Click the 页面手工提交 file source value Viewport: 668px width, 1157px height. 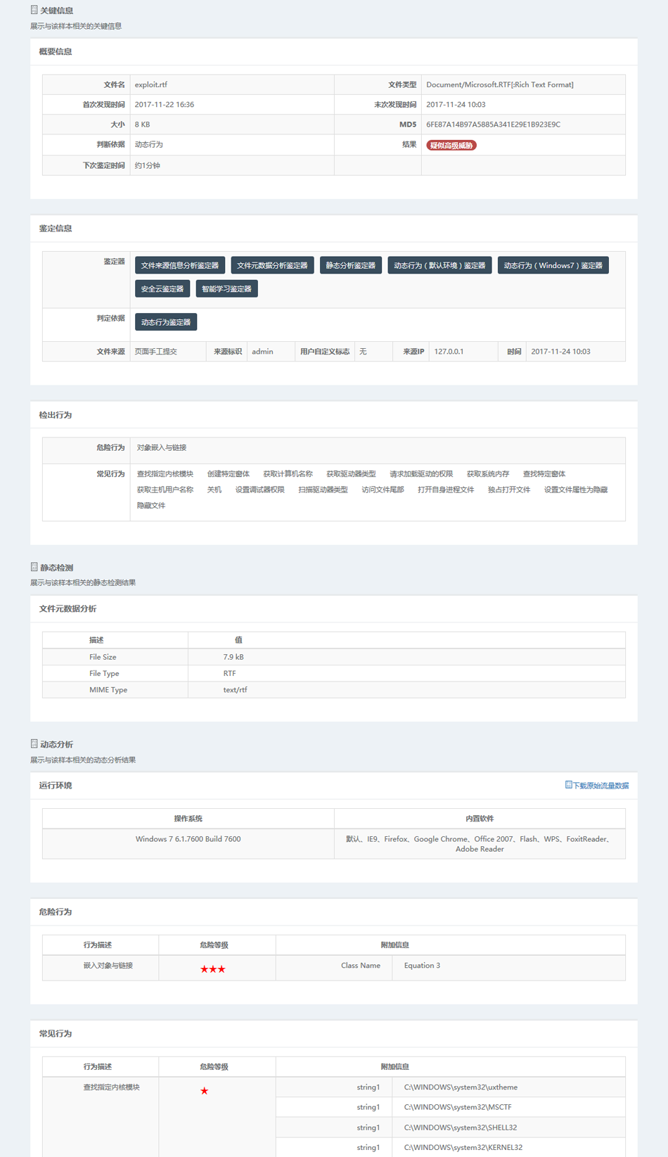(156, 351)
